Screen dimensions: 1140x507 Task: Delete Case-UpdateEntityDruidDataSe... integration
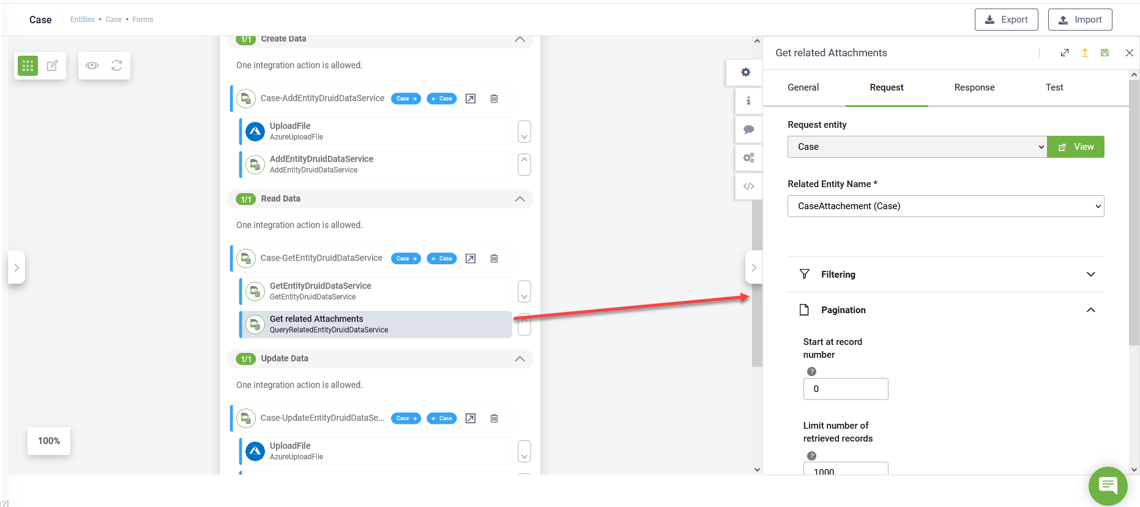[494, 418]
